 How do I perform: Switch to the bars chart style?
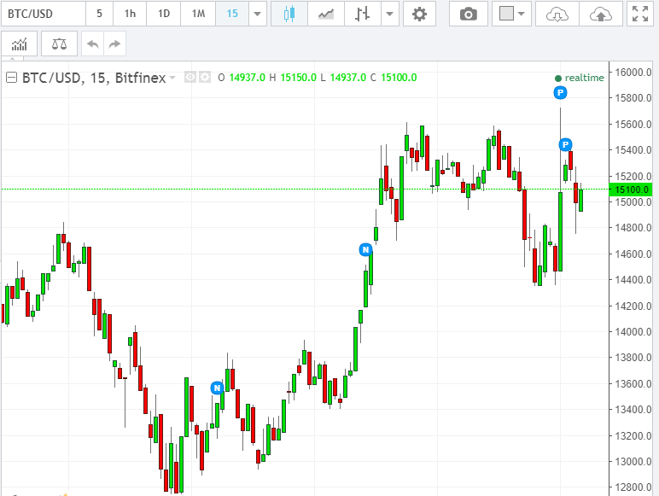[362, 14]
